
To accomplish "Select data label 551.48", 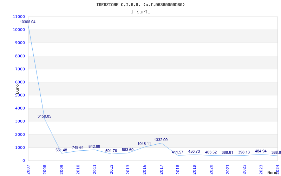I will (61, 150).
